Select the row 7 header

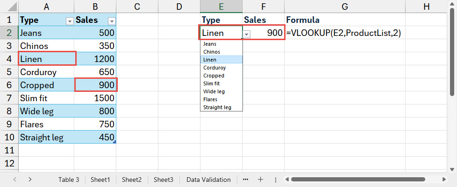[9, 98]
